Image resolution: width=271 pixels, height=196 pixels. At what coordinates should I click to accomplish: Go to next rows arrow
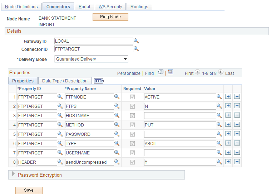coord(221,72)
